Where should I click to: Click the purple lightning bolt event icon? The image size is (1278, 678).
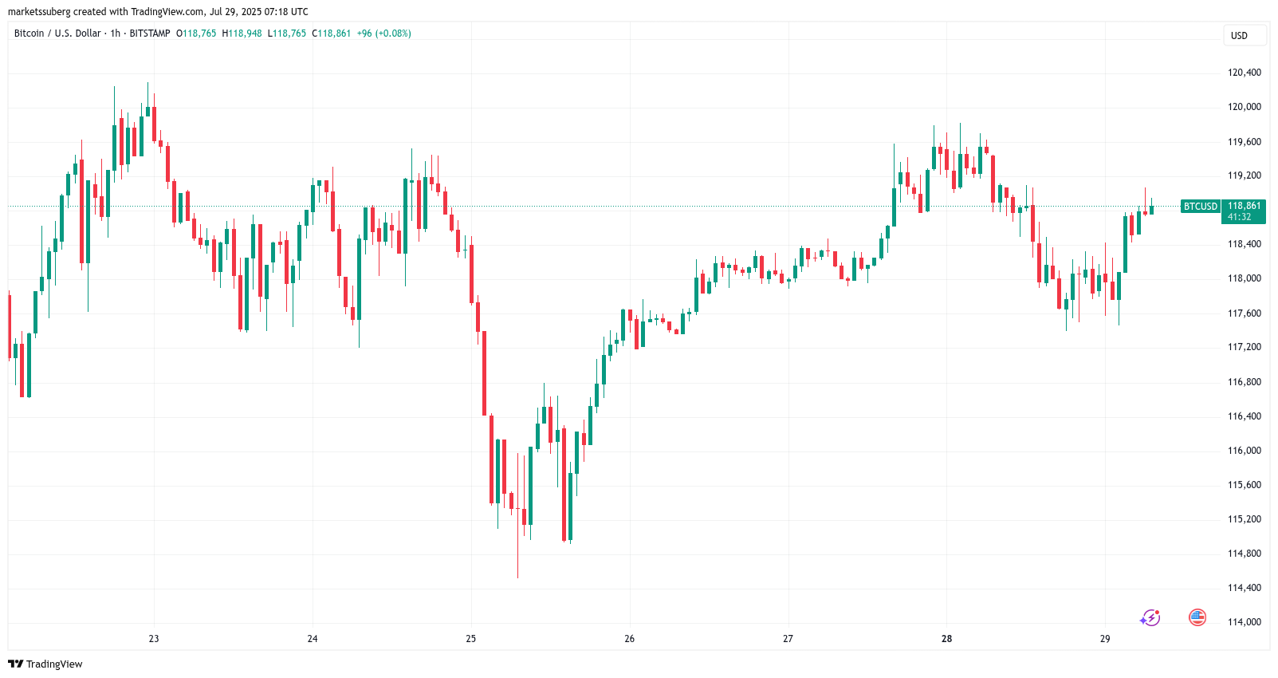[1150, 617]
